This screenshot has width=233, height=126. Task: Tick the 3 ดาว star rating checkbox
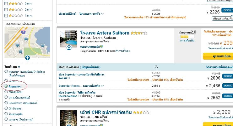[6, 3]
